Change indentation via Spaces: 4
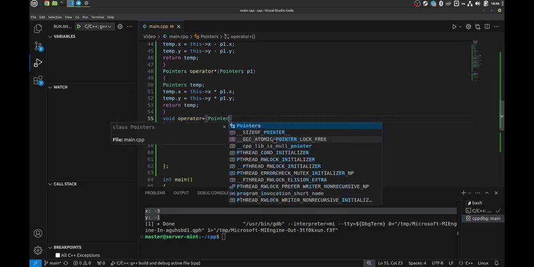Screen dimensions: 534x267 (417, 263)
